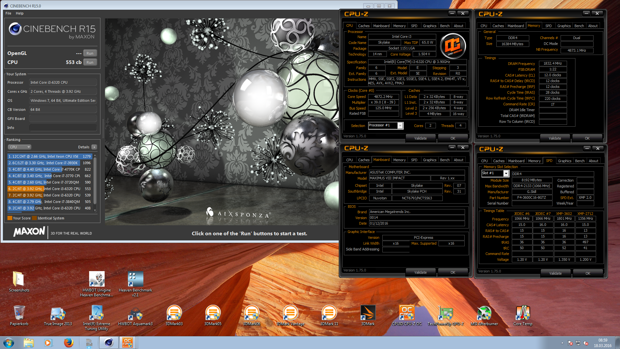620x349 pixels.
Task: Run the OpenGL benchmark
Action: 90,53
